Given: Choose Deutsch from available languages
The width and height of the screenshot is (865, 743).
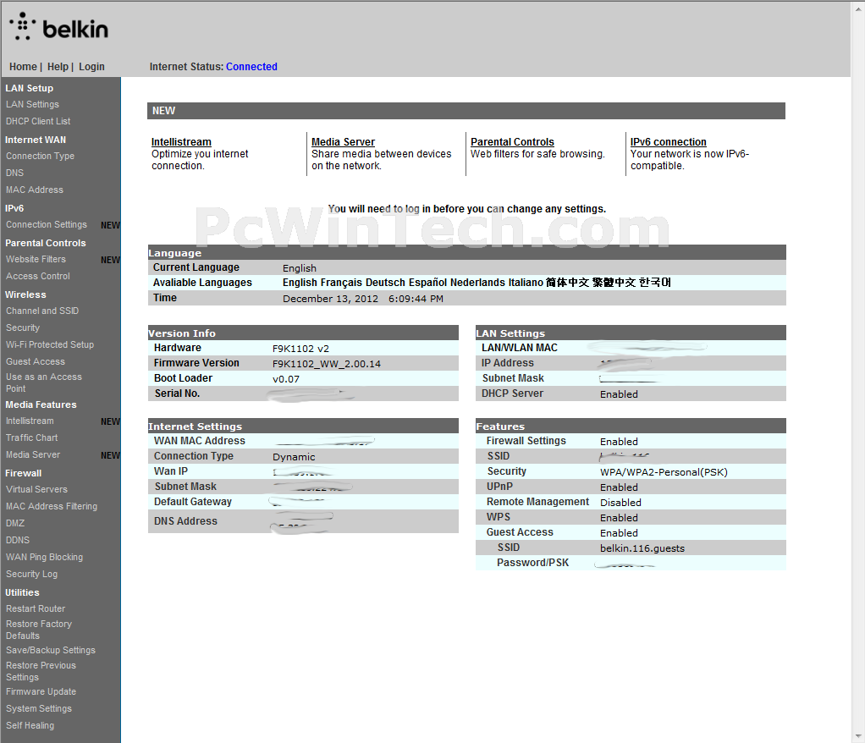Looking at the screenshot, I should point(386,283).
